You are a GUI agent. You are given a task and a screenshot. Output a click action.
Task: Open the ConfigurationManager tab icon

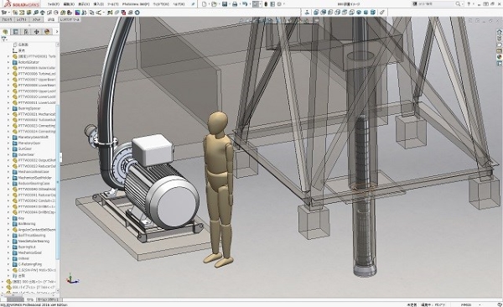tap(26, 32)
